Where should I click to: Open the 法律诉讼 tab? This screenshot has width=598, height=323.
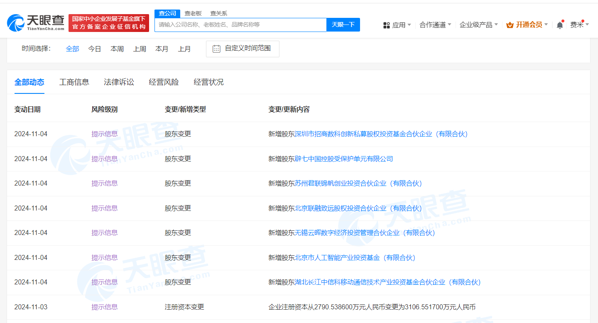tap(119, 82)
